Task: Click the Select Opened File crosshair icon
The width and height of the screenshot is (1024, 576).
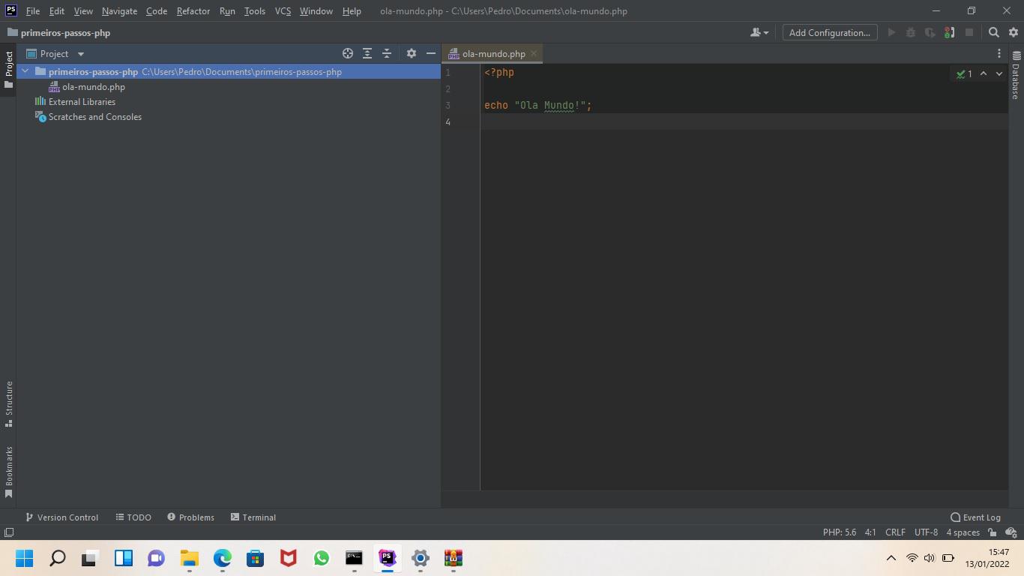Action: coord(348,53)
